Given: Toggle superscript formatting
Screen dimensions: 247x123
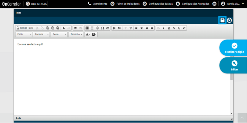Looking at the screenshot, I should coord(184,28).
